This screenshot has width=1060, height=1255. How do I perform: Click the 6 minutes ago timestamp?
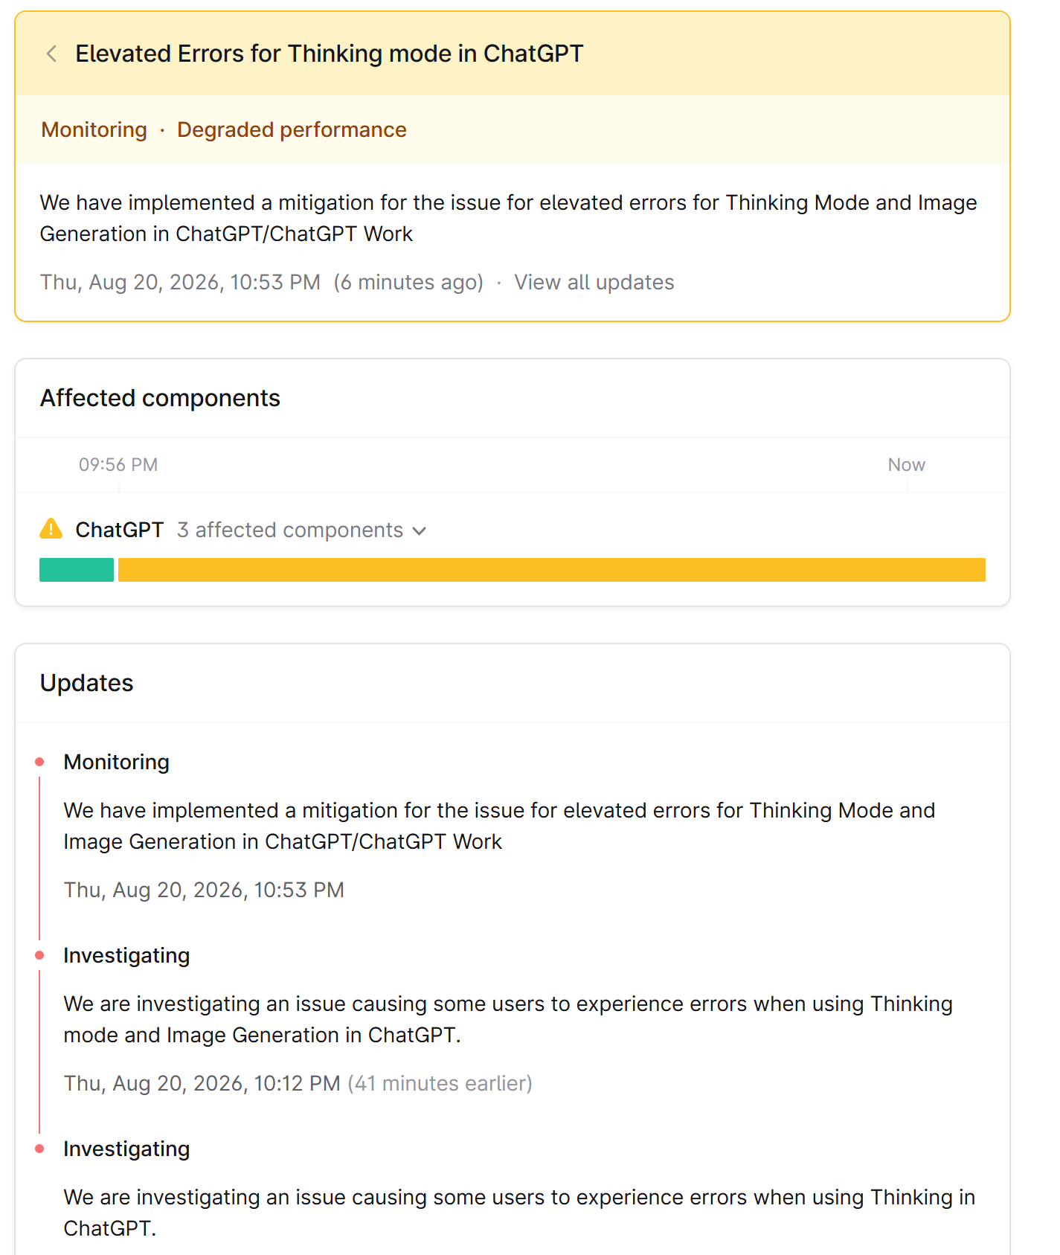pos(408,283)
